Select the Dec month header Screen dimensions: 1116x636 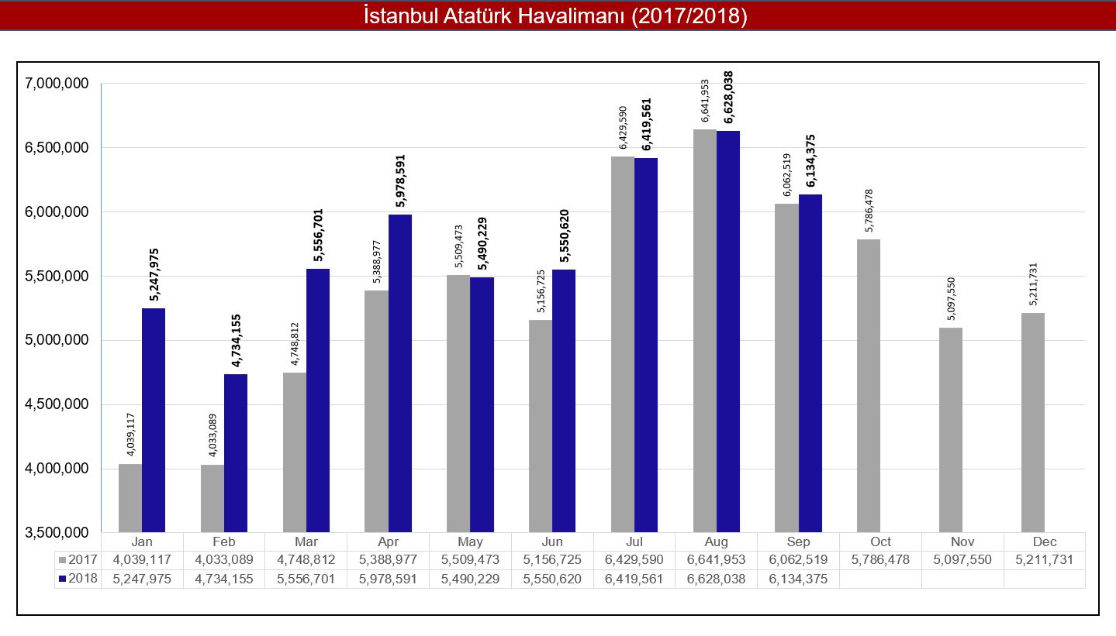coord(1045,541)
